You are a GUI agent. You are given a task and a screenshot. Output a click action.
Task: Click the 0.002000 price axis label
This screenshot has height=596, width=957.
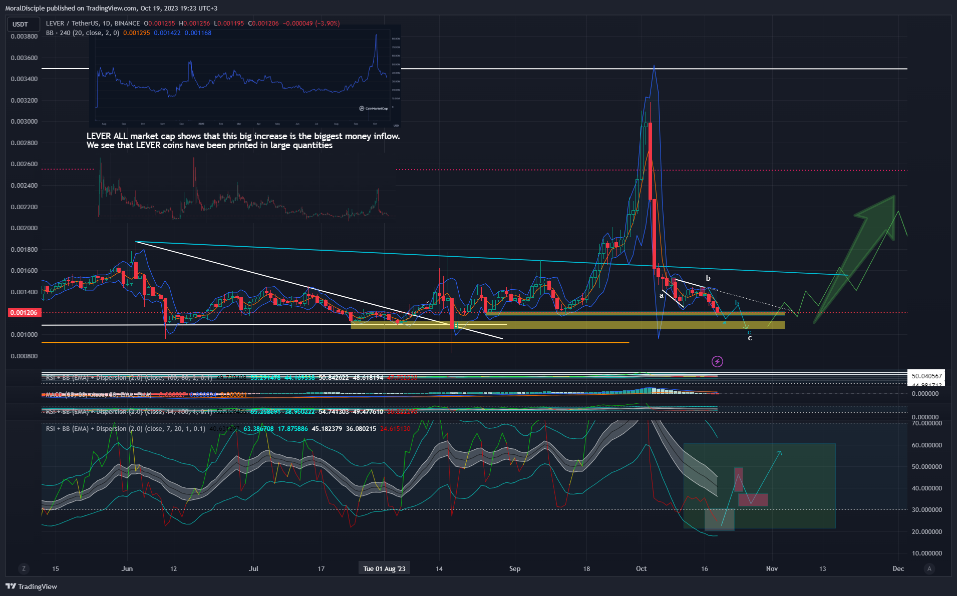[24, 228]
